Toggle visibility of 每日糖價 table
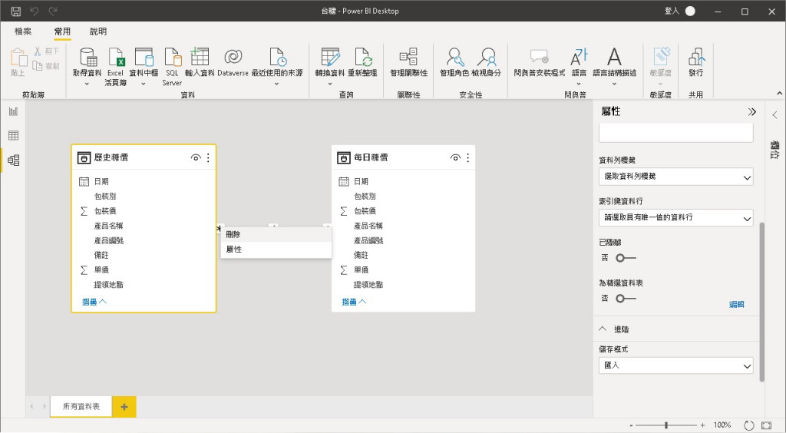The image size is (786, 433). (455, 158)
